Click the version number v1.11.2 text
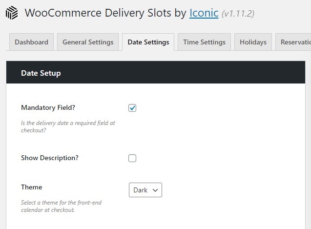Screen dimensions: 311x229 coord(238,14)
